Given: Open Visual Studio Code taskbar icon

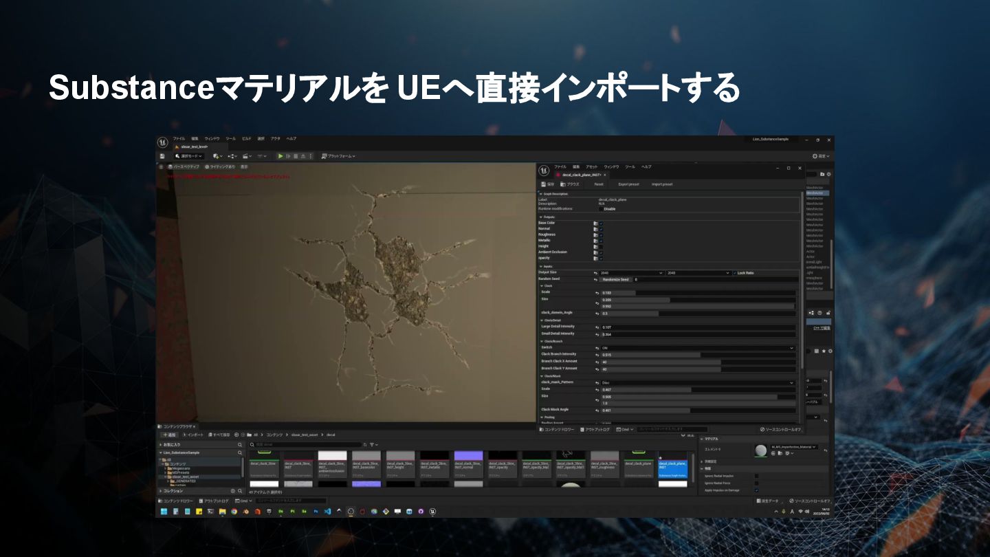Looking at the screenshot, I should (327, 512).
